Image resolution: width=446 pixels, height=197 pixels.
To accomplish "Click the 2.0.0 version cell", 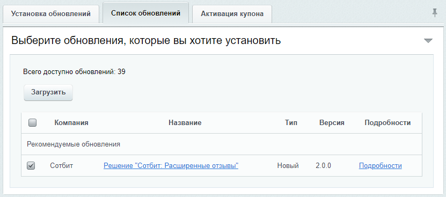I will coord(324,166).
